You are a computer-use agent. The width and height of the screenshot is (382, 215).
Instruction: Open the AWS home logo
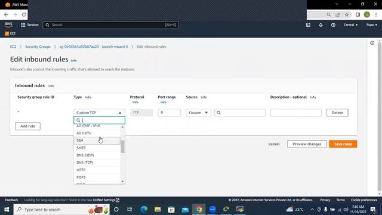[x=8, y=24]
